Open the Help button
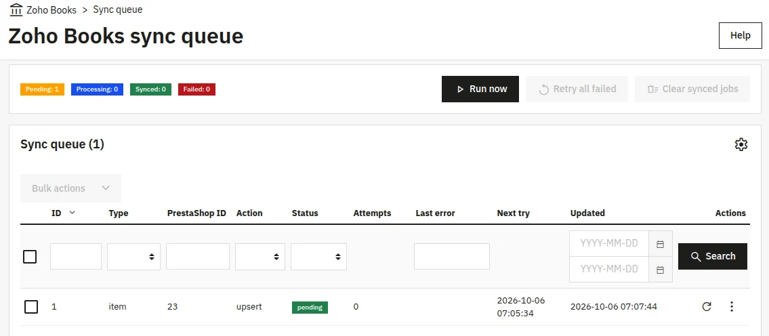 (740, 35)
